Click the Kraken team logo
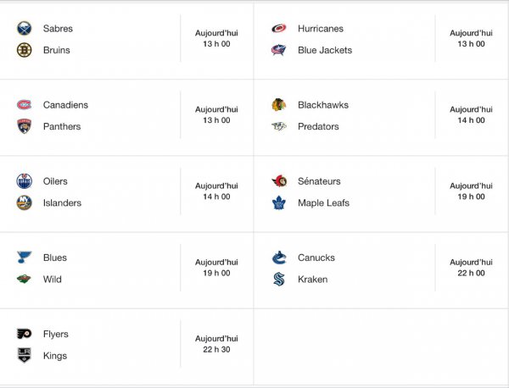Viewport: 509px width, 388px height. [278, 279]
